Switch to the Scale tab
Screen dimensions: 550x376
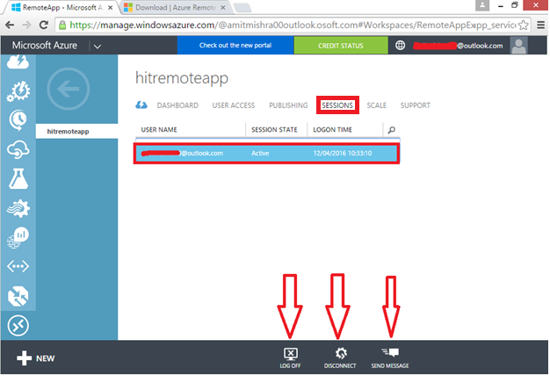377,105
